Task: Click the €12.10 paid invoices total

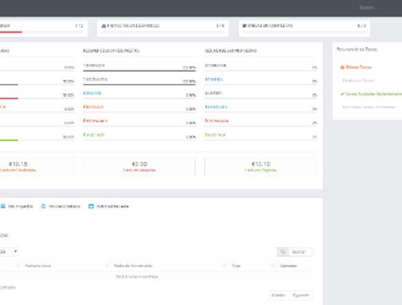Action: [x=261, y=164]
